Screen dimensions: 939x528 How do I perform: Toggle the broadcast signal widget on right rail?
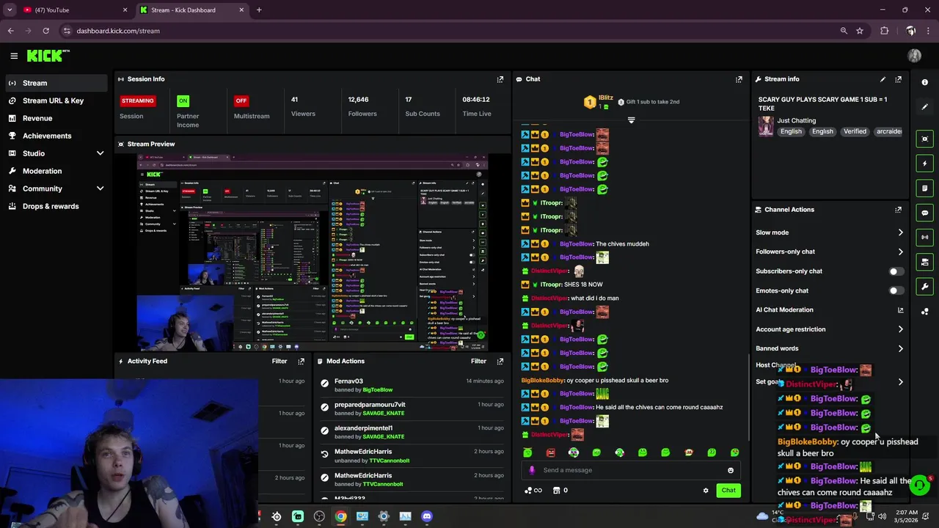coord(924,238)
